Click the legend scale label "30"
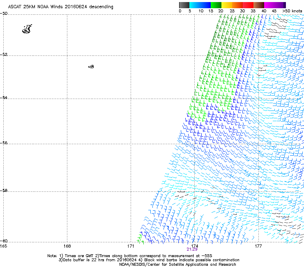The height and width of the screenshot is (267, 304). pos(242,11)
